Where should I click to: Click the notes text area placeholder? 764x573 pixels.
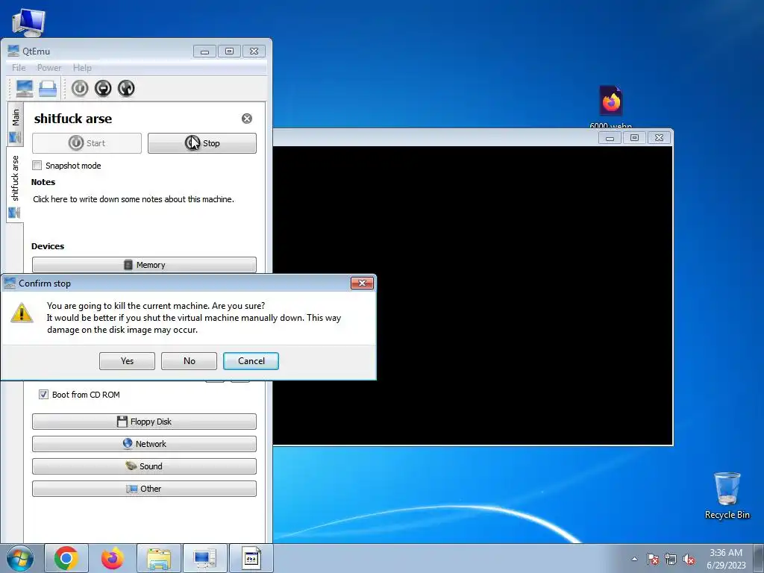point(134,199)
